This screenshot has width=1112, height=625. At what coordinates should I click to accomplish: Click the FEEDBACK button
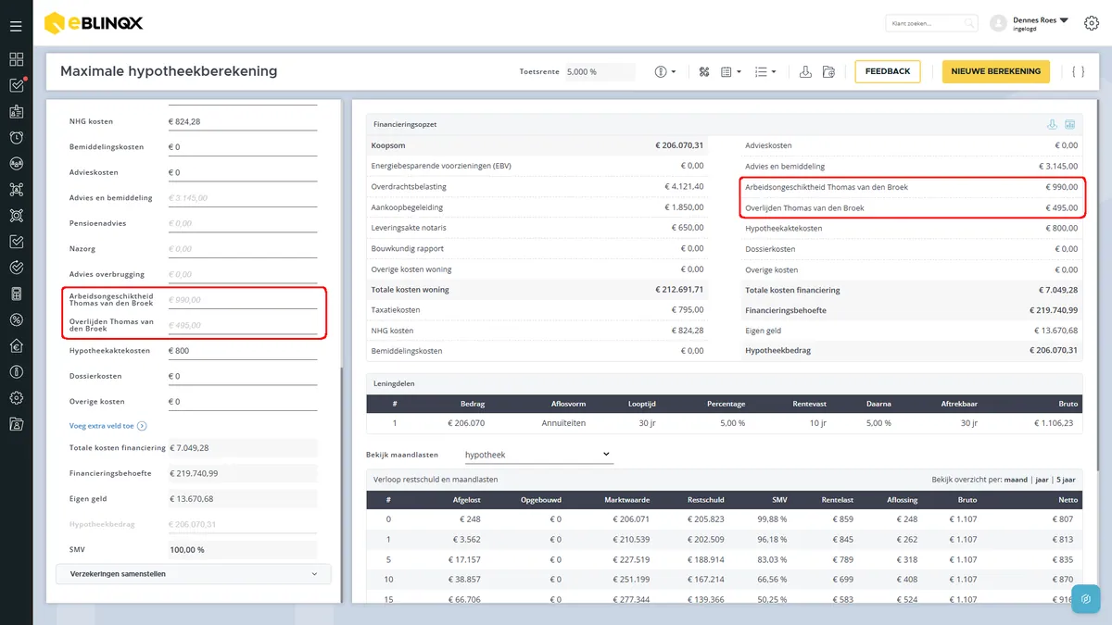pyautogui.click(x=887, y=71)
